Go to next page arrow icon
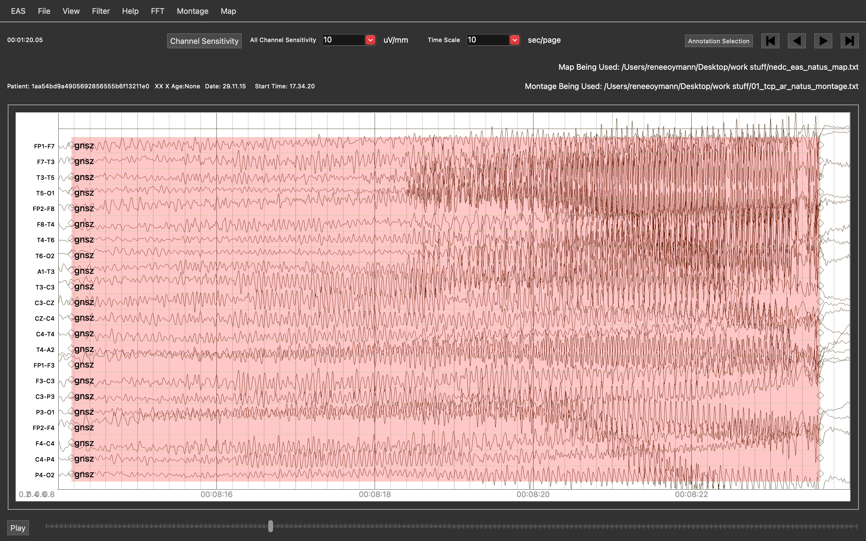Image resolution: width=866 pixels, height=541 pixels. tap(823, 41)
